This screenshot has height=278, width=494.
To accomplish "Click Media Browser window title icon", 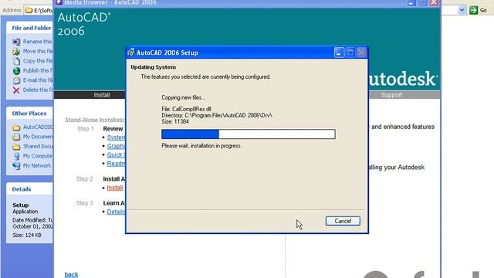I will (x=59, y=2).
